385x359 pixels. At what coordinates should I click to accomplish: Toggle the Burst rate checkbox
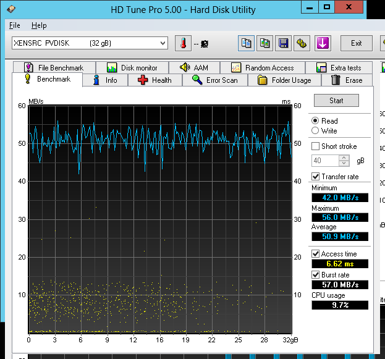(x=315, y=274)
